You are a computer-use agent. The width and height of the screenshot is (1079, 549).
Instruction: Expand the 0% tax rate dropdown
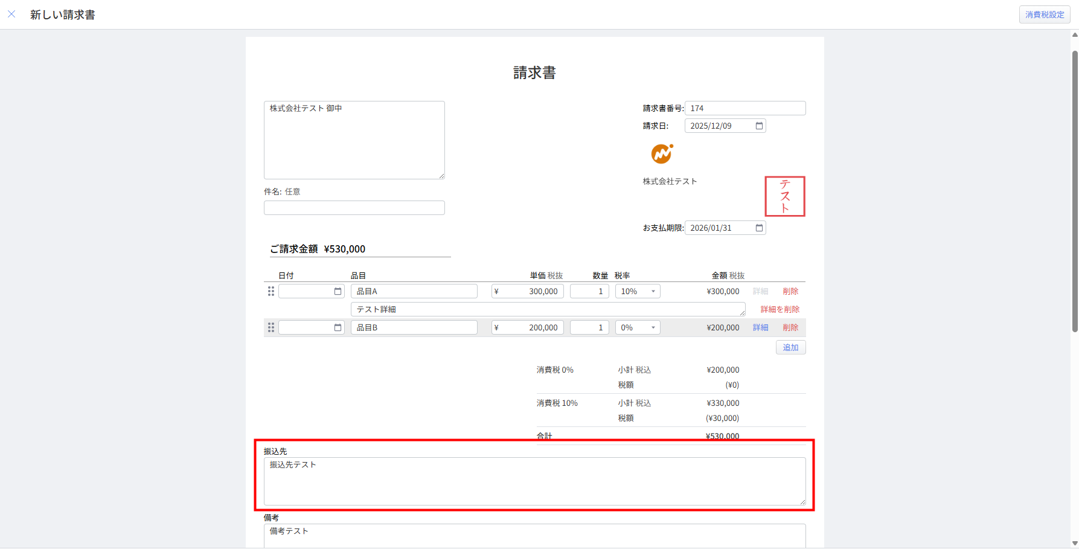pyautogui.click(x=638, y=327)
